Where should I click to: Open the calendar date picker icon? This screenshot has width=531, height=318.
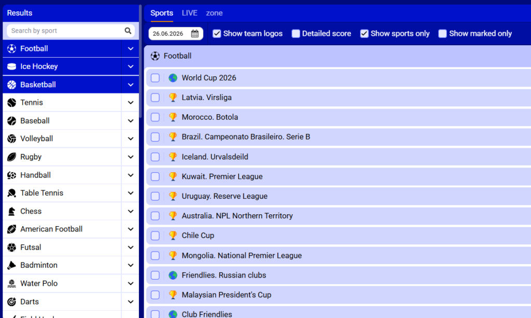195,34
